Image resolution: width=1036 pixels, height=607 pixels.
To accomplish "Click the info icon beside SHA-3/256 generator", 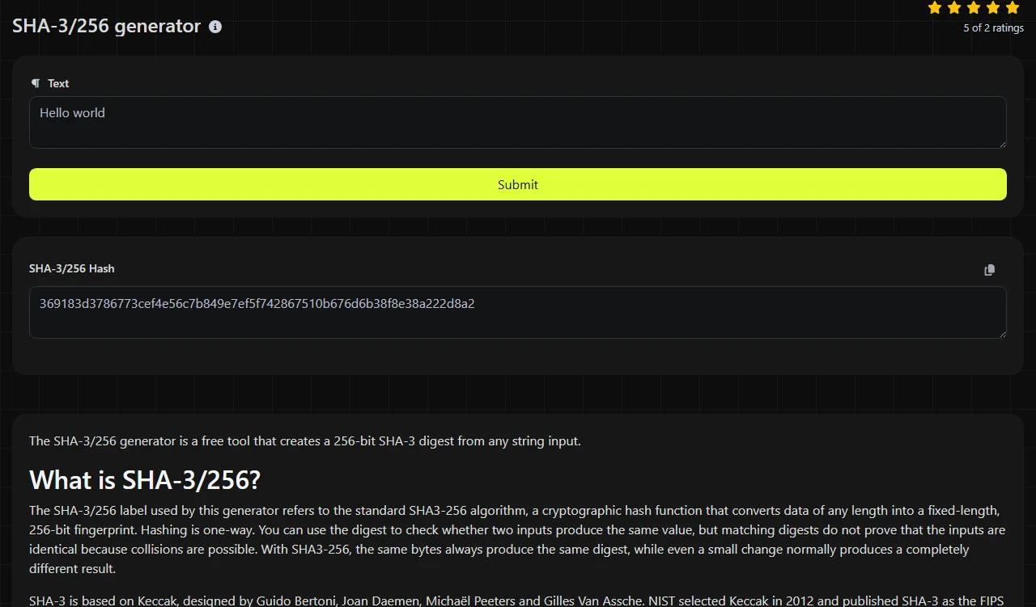I will tap(215, 27).
